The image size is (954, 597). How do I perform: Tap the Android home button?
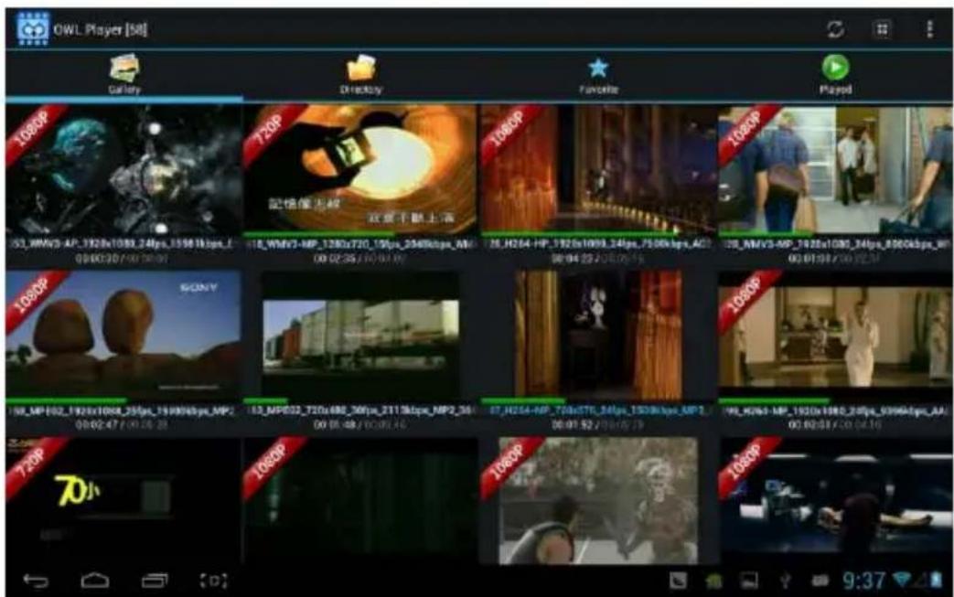click(95, 581)
